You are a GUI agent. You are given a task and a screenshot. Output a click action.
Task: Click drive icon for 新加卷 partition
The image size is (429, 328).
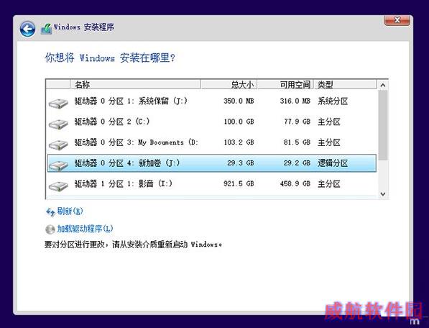coord(58,165)
